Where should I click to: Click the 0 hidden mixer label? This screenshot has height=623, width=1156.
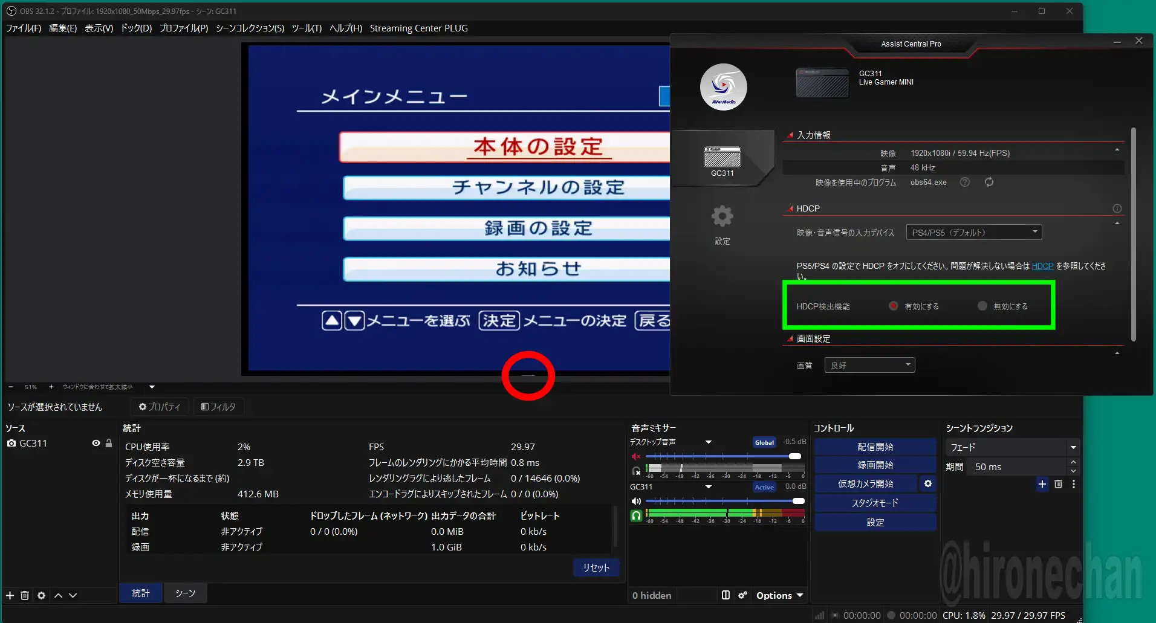point(652,595)
